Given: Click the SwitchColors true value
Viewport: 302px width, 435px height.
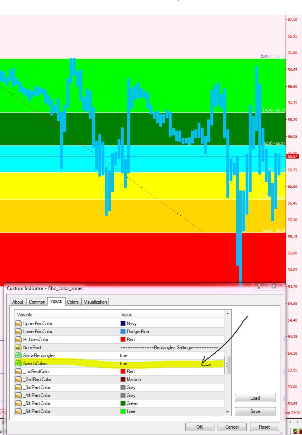Looking at the screenshot, I should (124, 364).
